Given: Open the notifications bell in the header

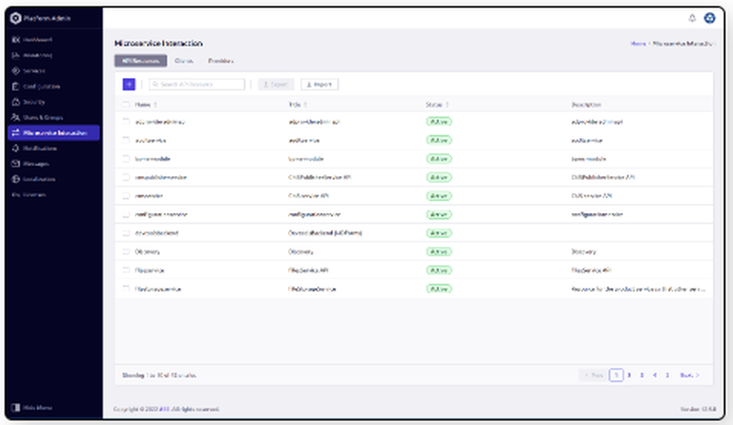Looking at the screenshot, I should coord(692,17).
